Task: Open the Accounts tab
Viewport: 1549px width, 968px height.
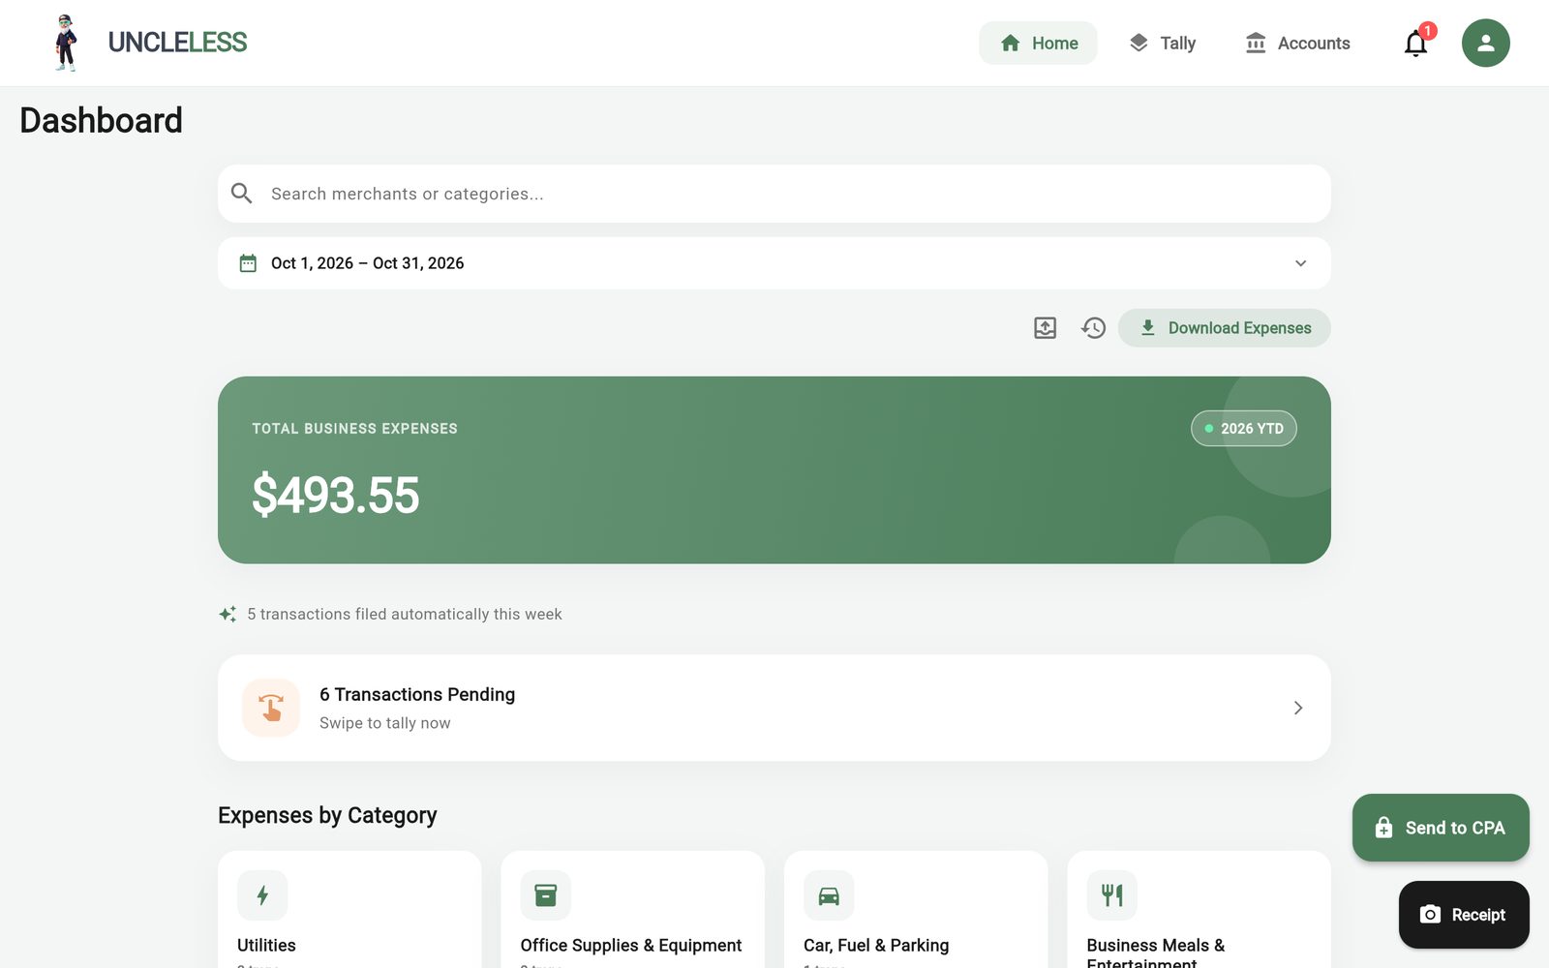Action: pos(1297,44)
